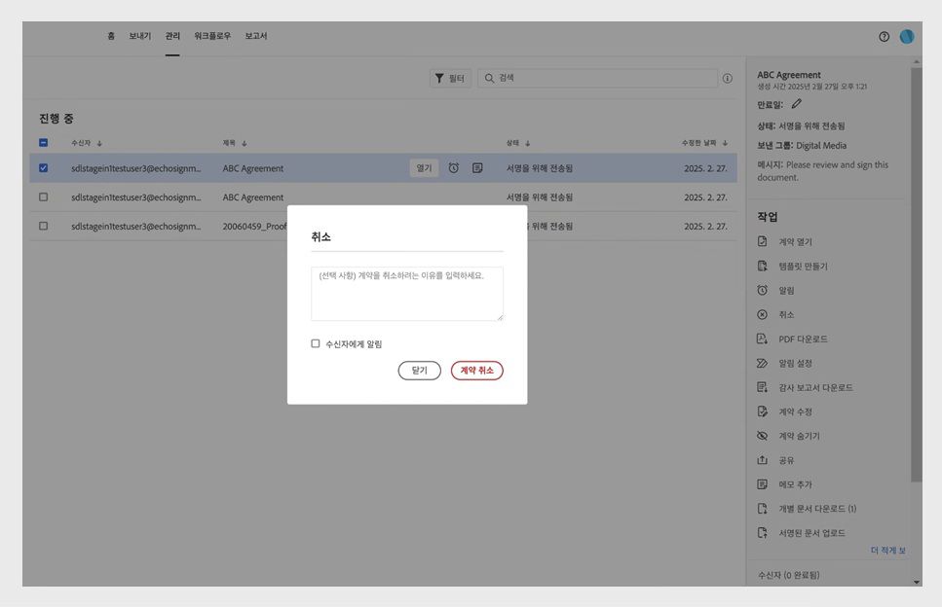Check the second ABC Agreement row checkbox
This screenshot has height=607, width=942.
pyautogui.click(x=43, y=196)
